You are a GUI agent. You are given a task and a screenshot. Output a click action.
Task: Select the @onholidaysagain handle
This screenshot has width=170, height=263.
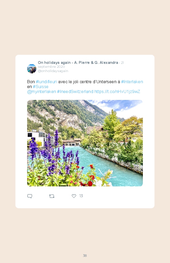pos(53,71)
